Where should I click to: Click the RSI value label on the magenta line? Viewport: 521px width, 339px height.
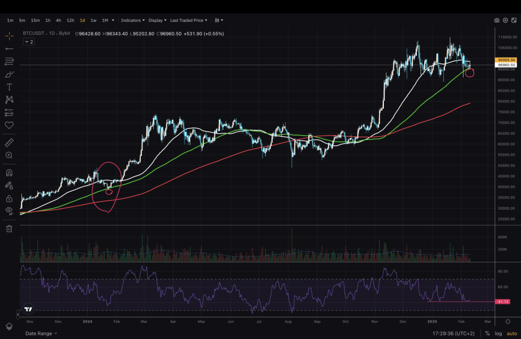(502, 301)
